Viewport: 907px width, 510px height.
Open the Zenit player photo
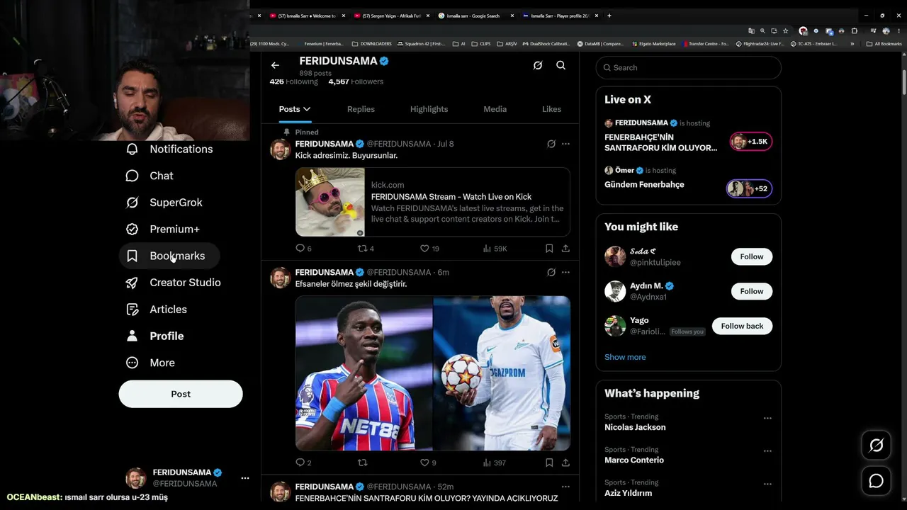(502, 373)
